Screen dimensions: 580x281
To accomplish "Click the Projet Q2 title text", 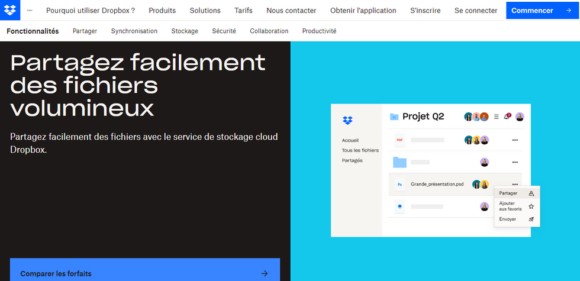I will 423,117.
